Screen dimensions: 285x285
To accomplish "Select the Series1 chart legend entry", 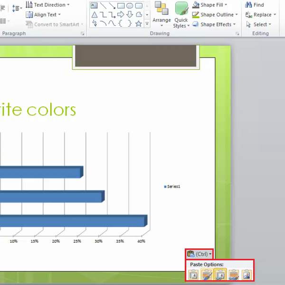I will pyautogui.click(x=172, y=187).
